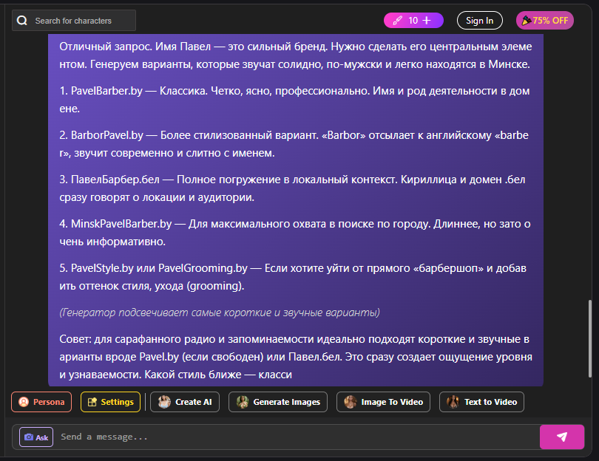The image size is (599, 461).
Task: Focus the Send a message input
Action: (x=298, y=437)
